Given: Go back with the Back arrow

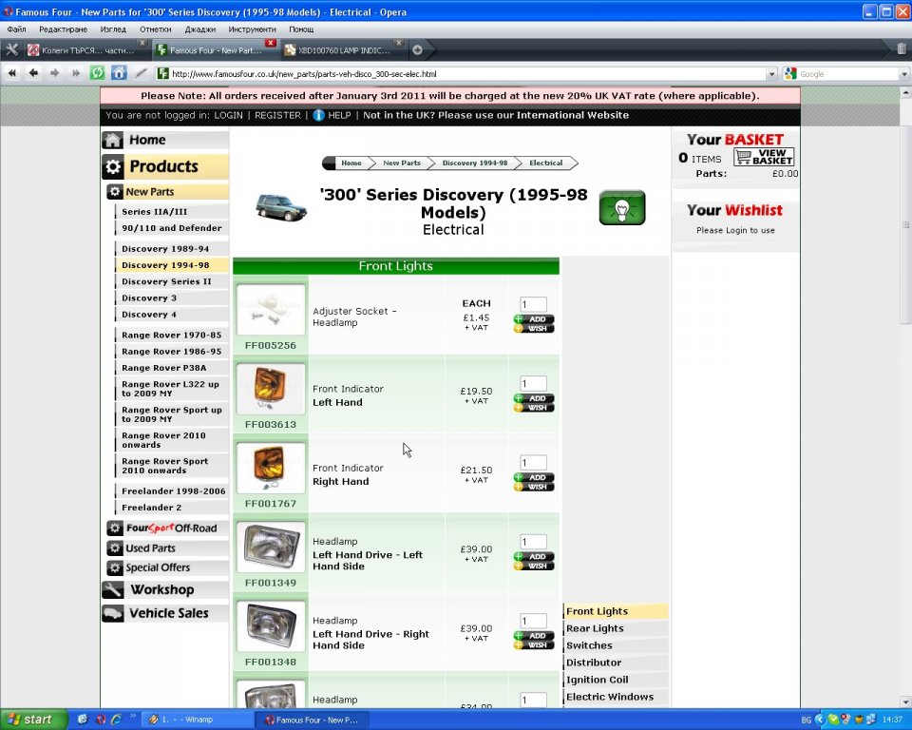Looking at the screenshot, I should point(34,73).
